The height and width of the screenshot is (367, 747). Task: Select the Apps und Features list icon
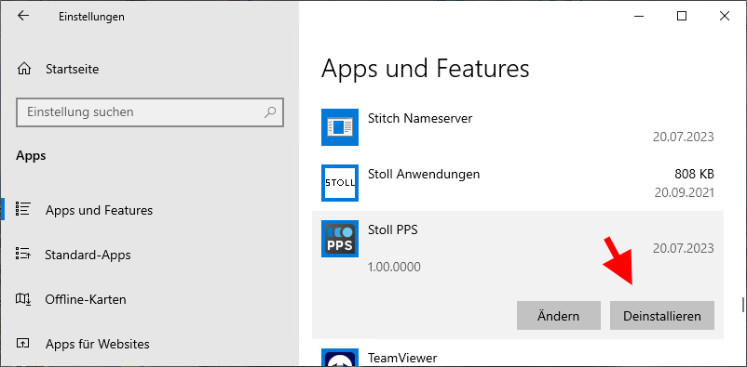(x=23, y=209)
